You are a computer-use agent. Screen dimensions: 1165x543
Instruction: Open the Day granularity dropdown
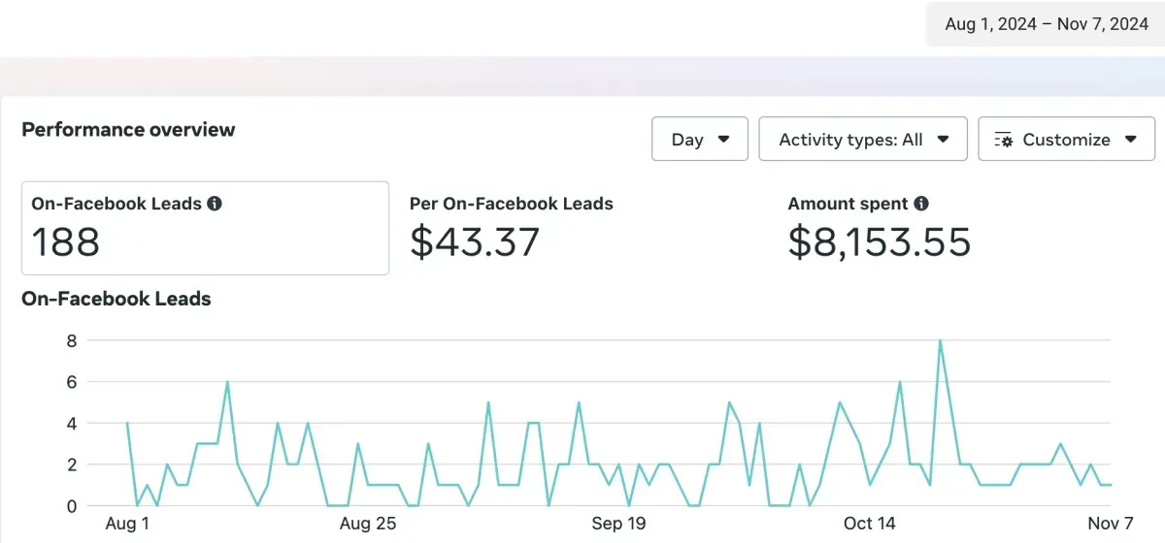[699, 139]
